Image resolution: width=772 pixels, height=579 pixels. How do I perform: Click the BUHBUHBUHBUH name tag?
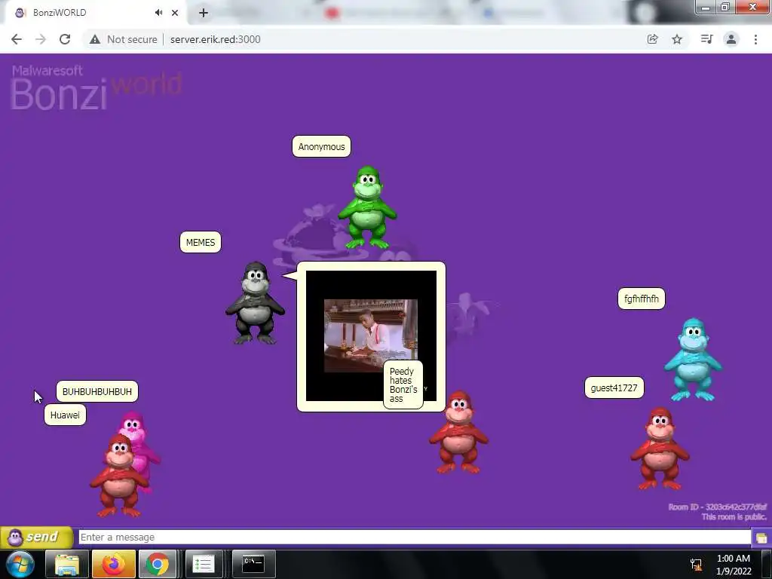(x=97, y=391)
